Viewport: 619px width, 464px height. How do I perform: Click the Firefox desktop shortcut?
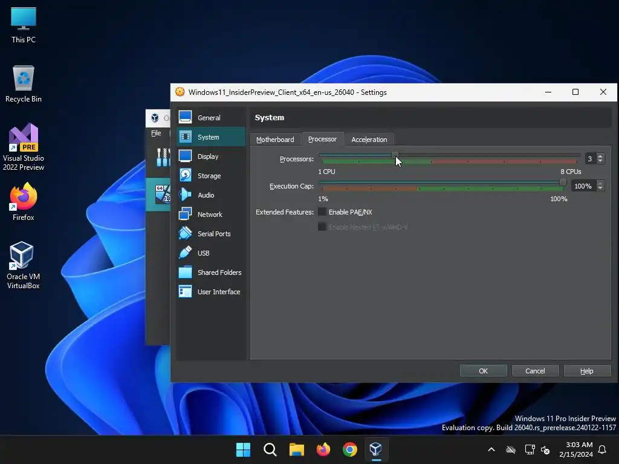coord(23,202)
